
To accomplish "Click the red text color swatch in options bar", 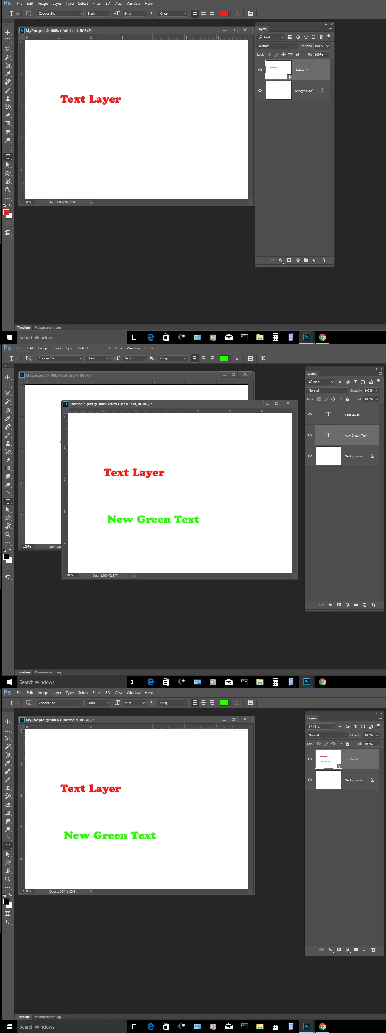I will tap(224, 13).
